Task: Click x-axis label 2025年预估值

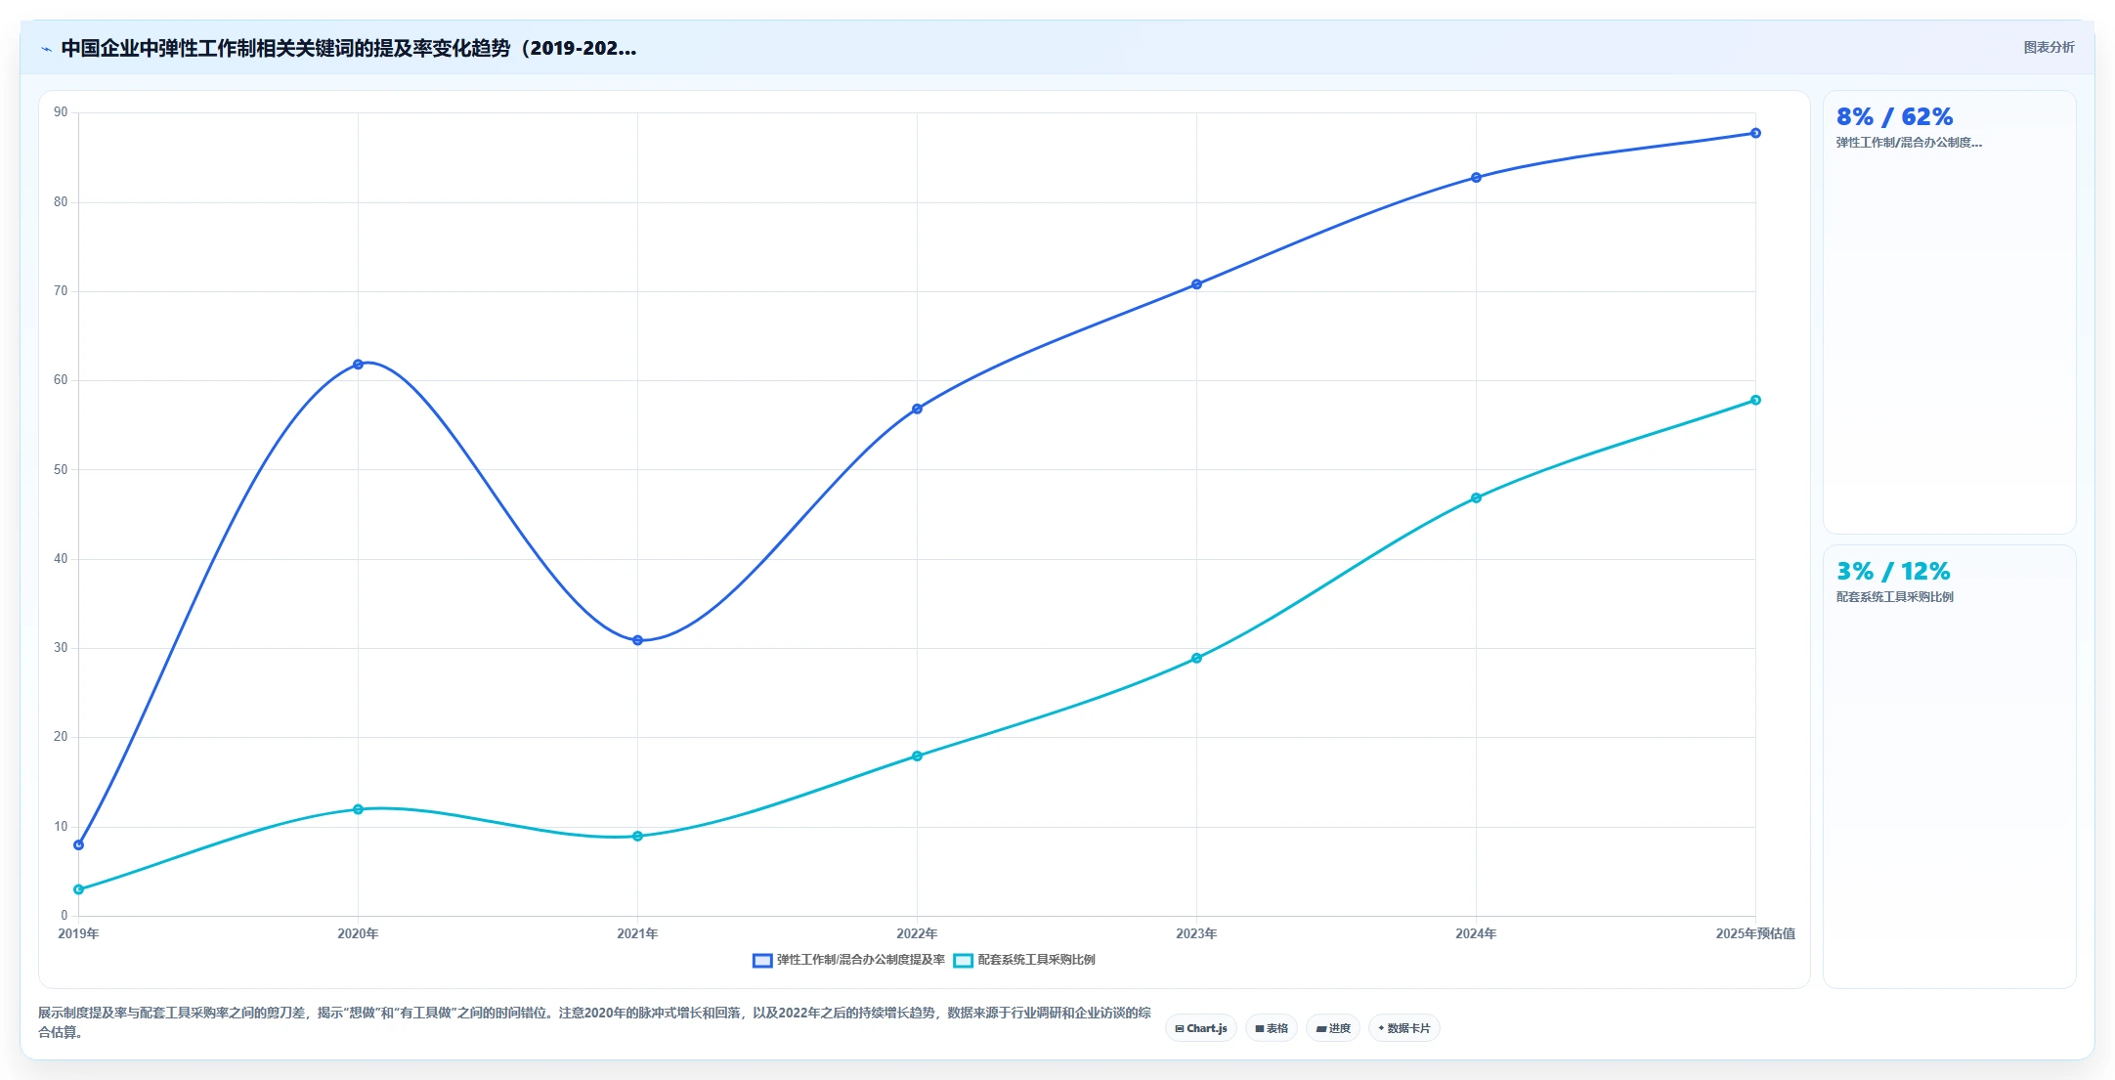Action: (1755, 933)
